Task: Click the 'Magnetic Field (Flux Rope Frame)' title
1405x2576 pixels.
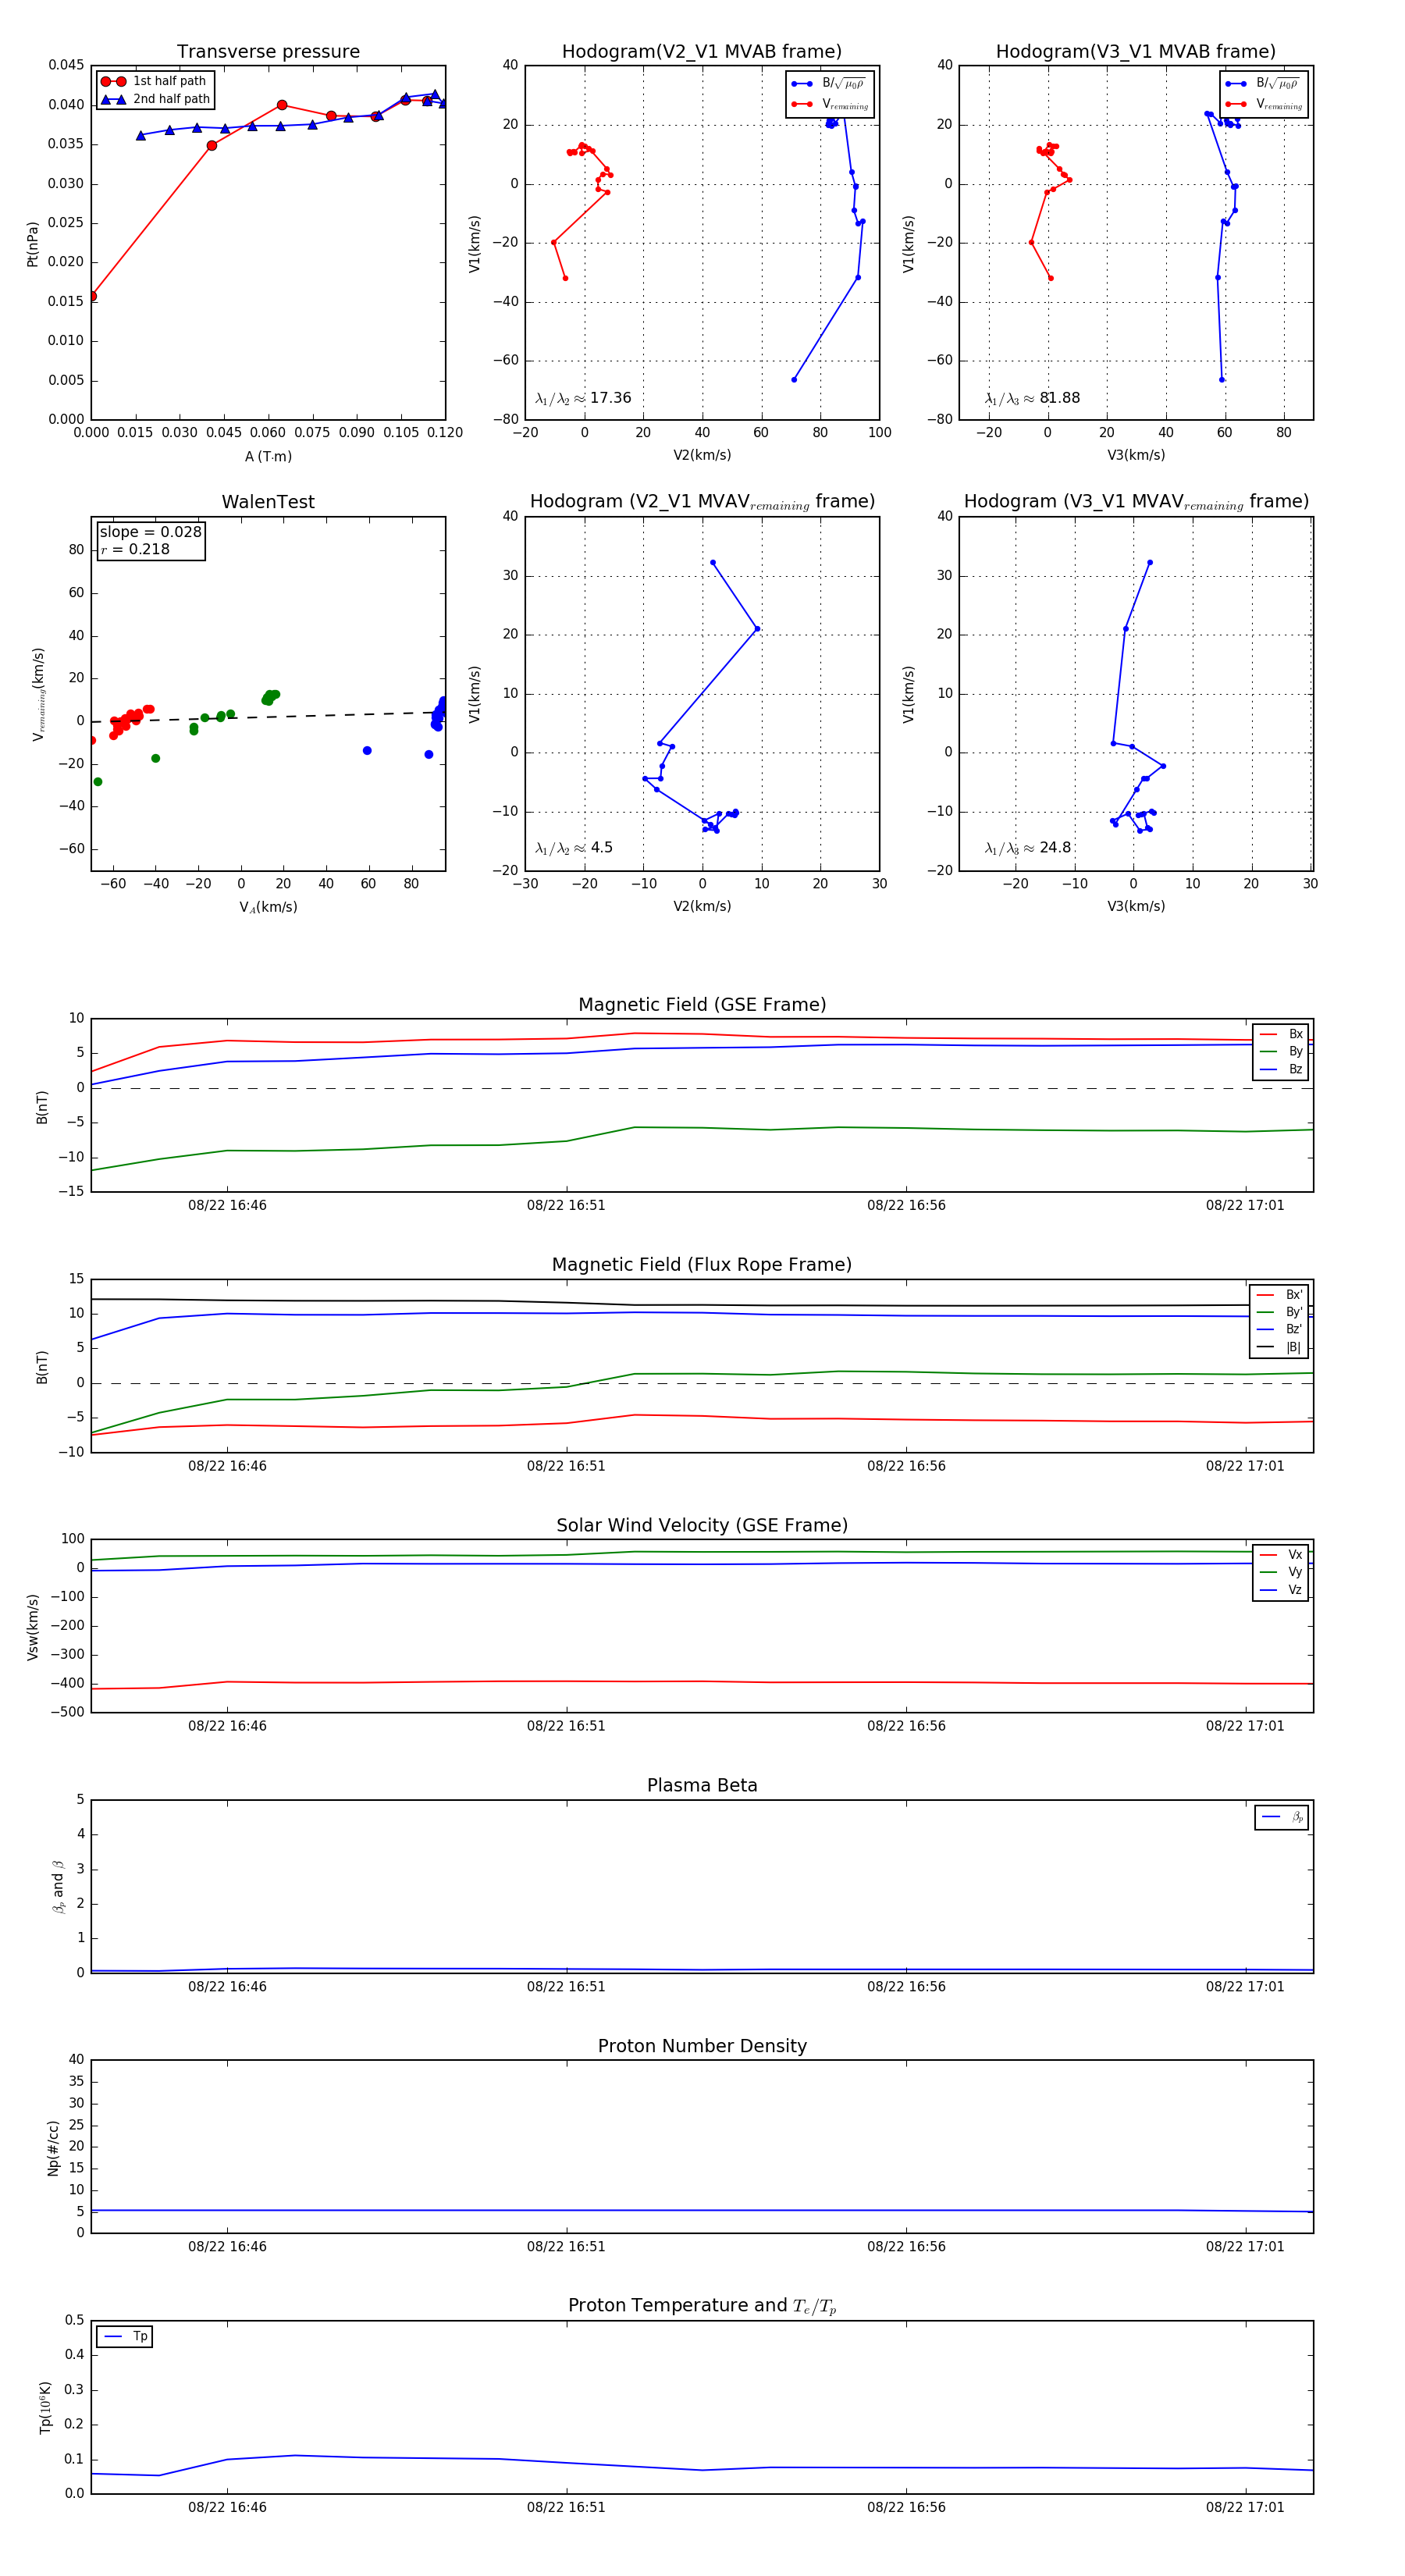Action: [x=702, y=1264]
